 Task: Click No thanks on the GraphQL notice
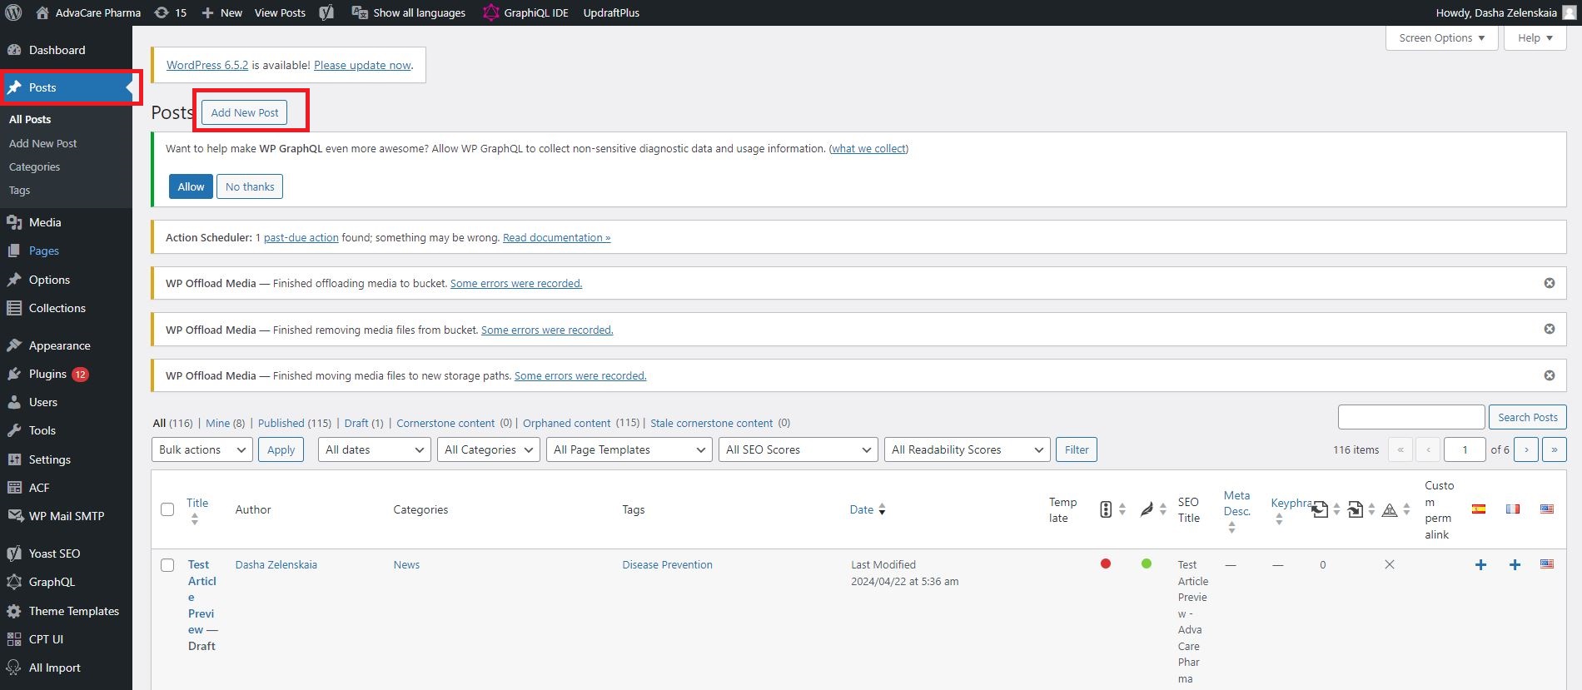[x=250, y=186]
